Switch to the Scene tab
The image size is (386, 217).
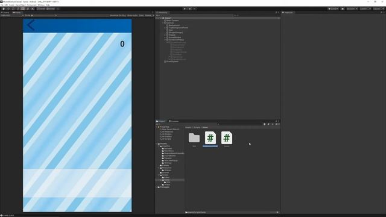[x=5, y=13]
